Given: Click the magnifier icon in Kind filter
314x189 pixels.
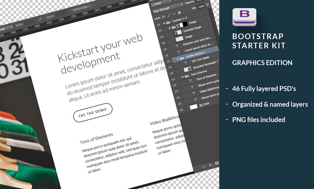Looking at the screenshot, I should tap(153, 5).
